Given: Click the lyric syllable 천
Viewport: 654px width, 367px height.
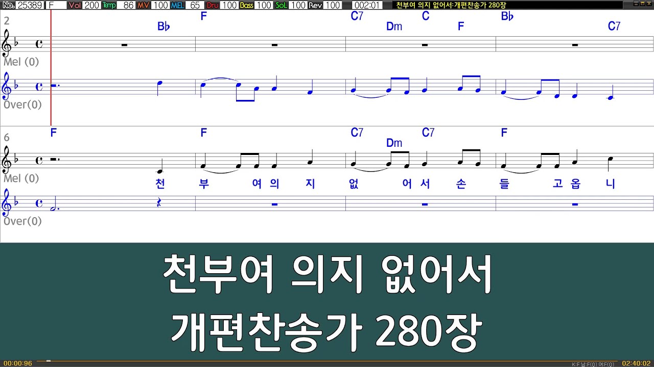Looking at the screenshot, I should [160, 184].
